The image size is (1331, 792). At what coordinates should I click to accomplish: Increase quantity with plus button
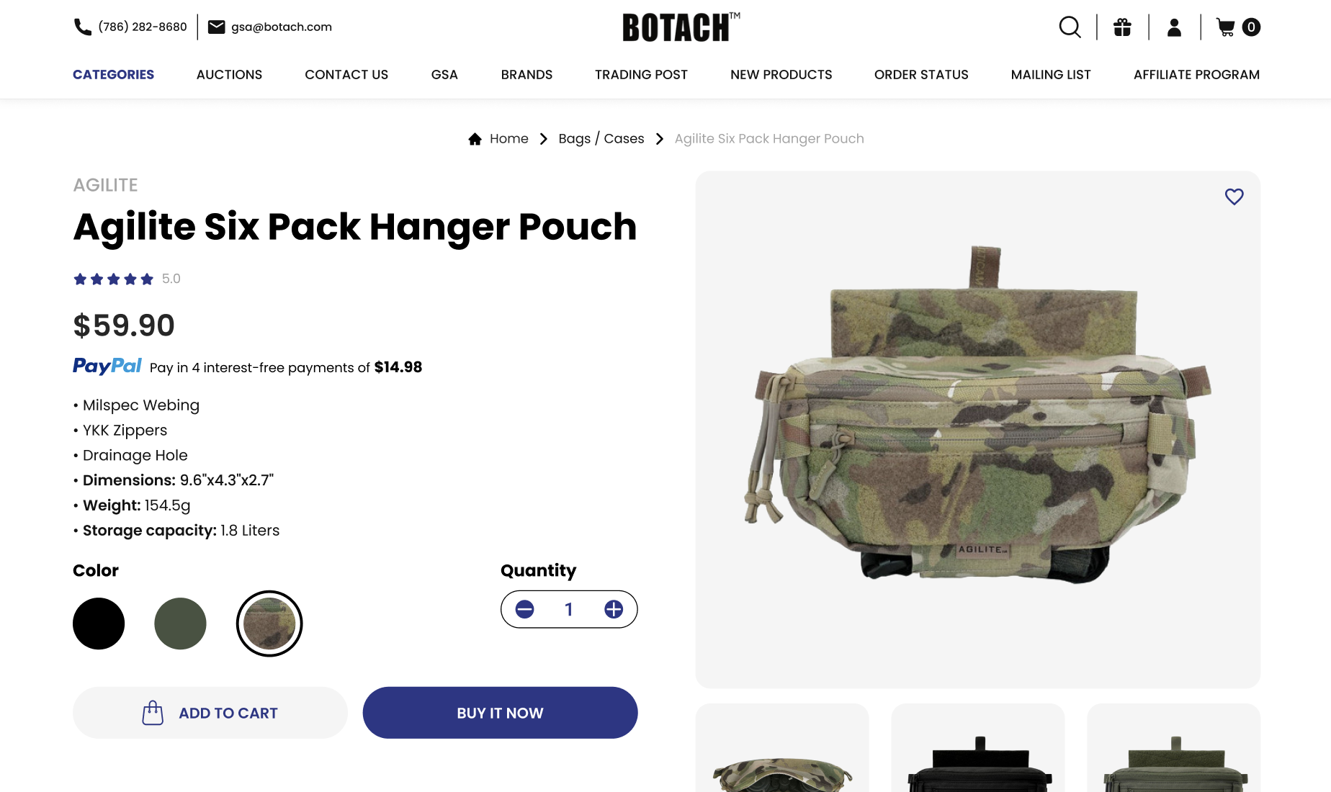[614, 610]
